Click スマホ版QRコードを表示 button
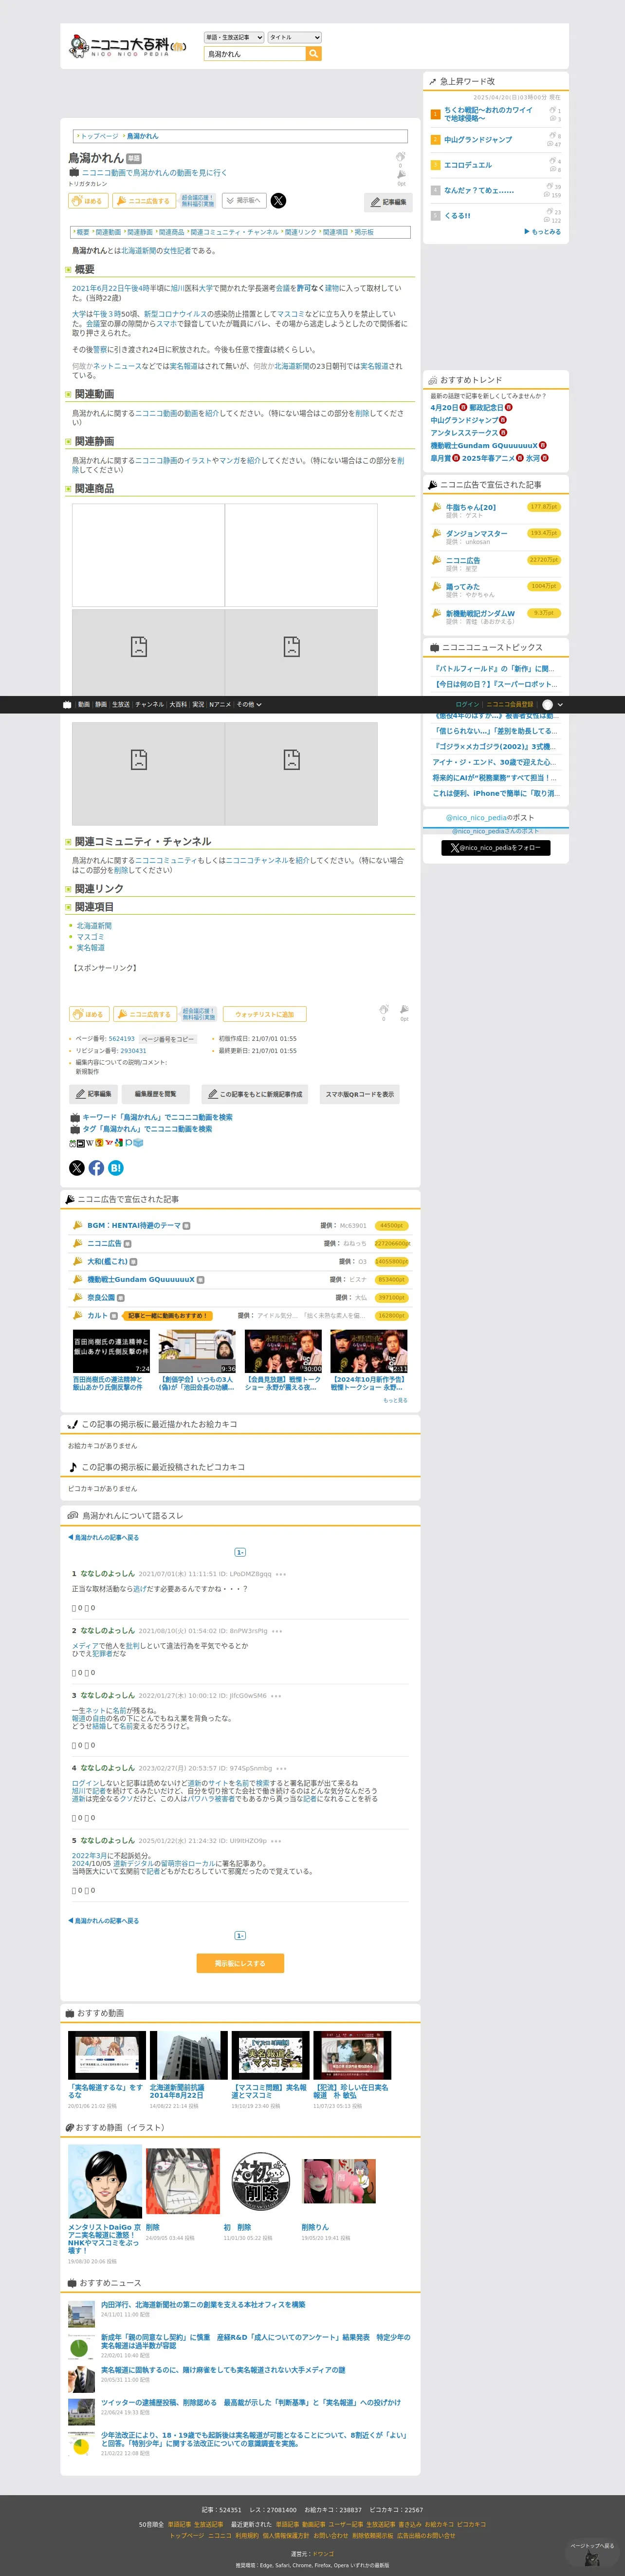Image resolution: width=625 pixels, height=2576 pixels. pos(360,1094)
